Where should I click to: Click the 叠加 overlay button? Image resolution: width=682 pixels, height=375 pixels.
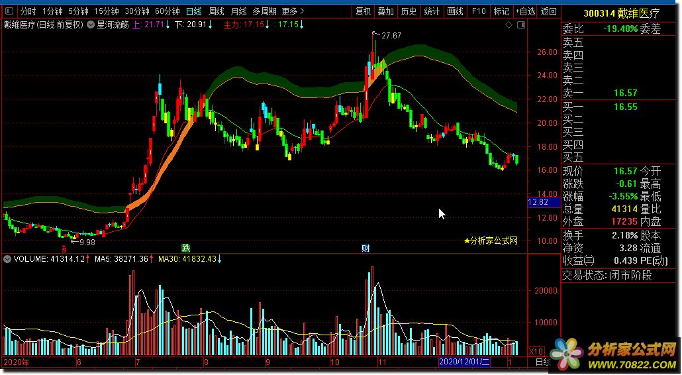[386, 11]
